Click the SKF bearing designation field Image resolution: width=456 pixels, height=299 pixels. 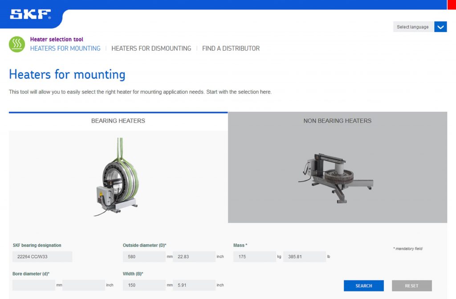(42, 257)
